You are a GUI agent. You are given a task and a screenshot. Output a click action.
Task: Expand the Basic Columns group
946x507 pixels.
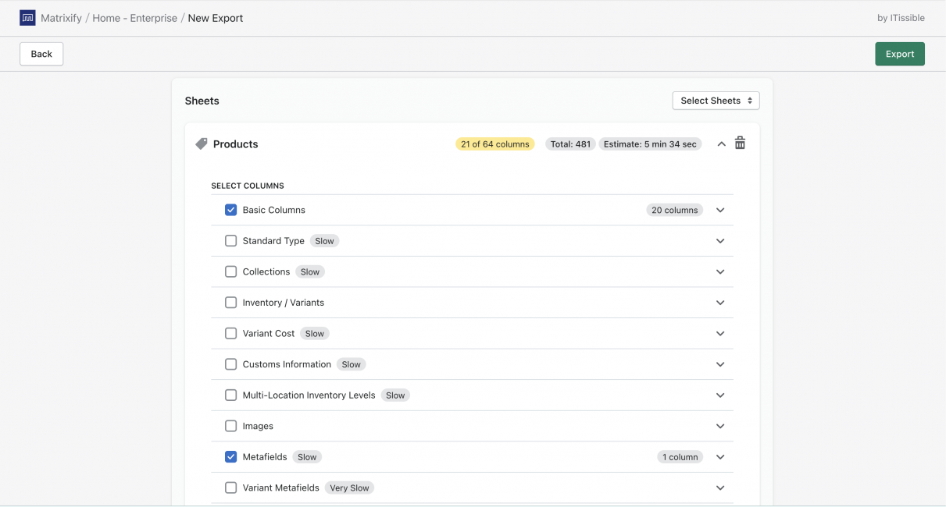pos(720,210)
